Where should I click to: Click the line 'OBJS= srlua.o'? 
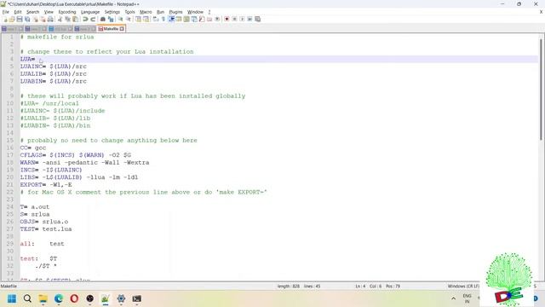click(44, 222)
